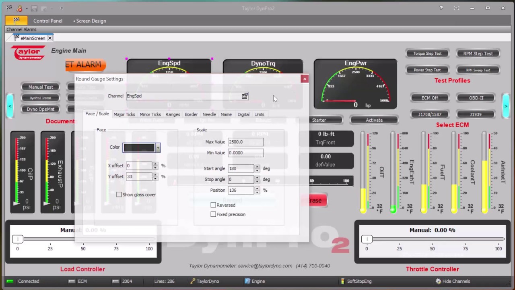Click the X offset value field
The height and width of the screenshot is (290, 515).
(x=139, y=166)
